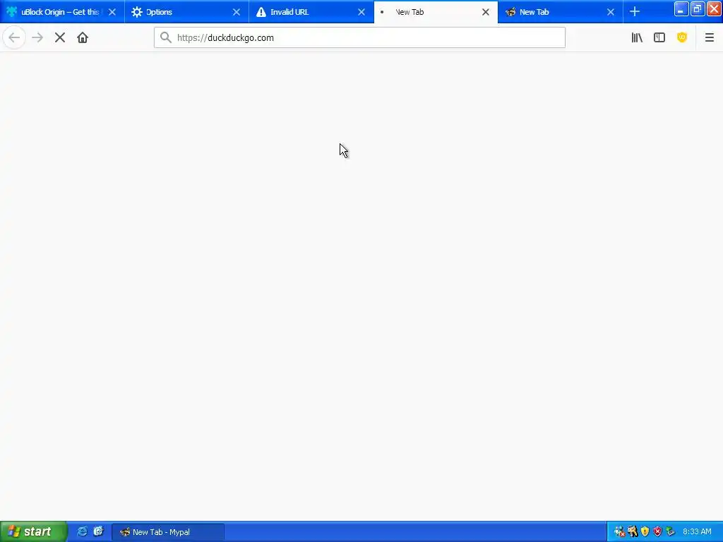The width and height of the screenshot is (723, 542).
Task: Click the network connection tray icon with red X
Action: click(620, 532)
